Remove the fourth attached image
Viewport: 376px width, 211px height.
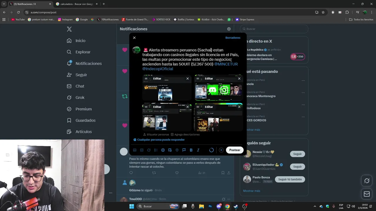click(x=239, y=107)
